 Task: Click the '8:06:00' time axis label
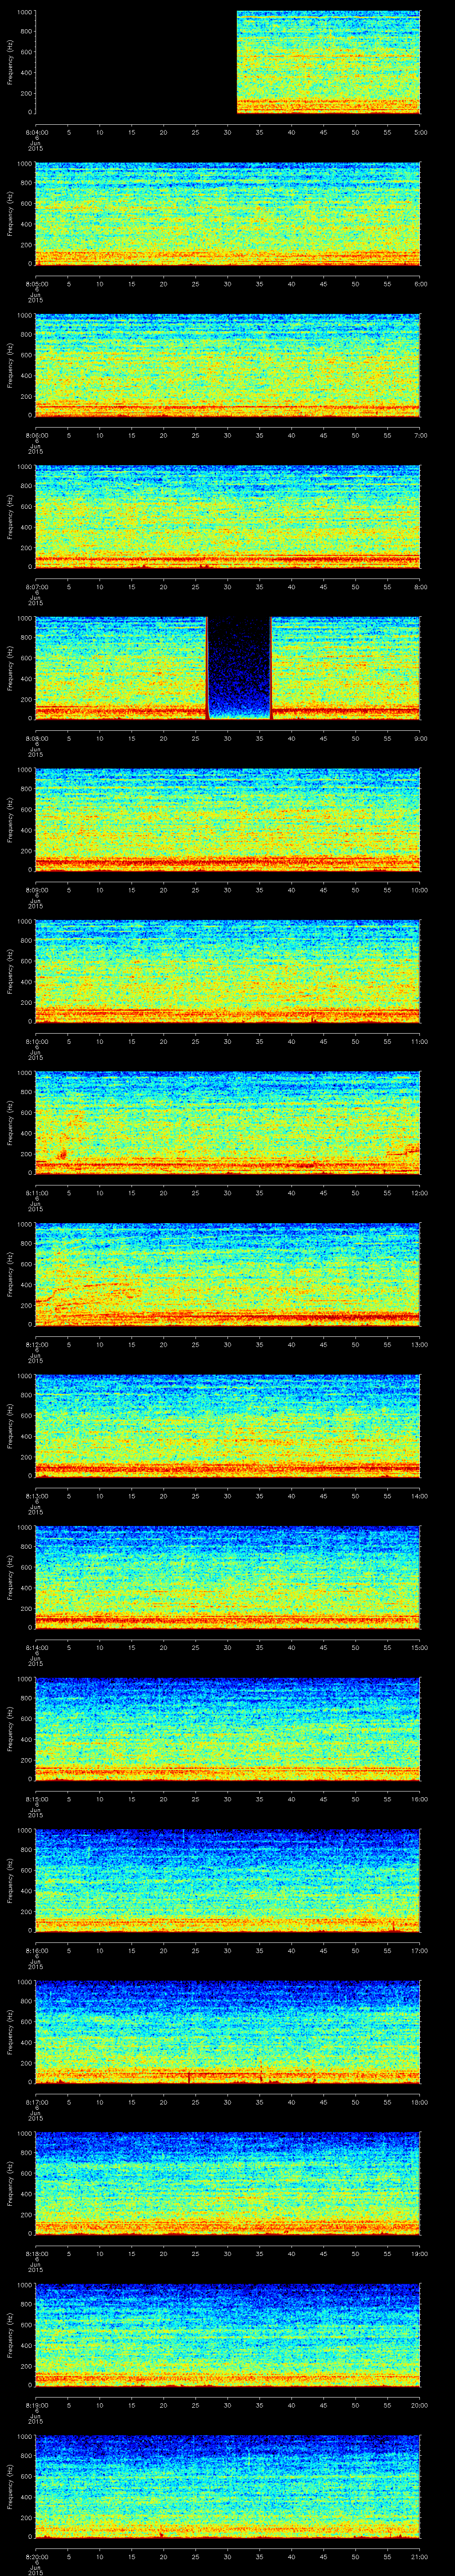click(36, 435)
